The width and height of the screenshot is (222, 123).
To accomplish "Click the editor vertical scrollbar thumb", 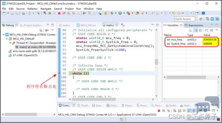I will click(156, 62).
